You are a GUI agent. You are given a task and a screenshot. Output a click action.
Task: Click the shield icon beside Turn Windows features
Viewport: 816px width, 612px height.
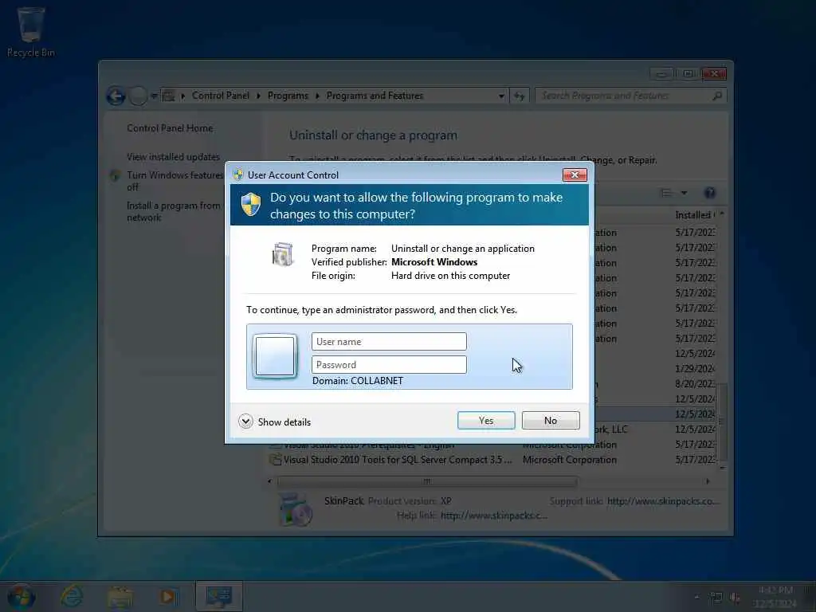click(115, 176)
